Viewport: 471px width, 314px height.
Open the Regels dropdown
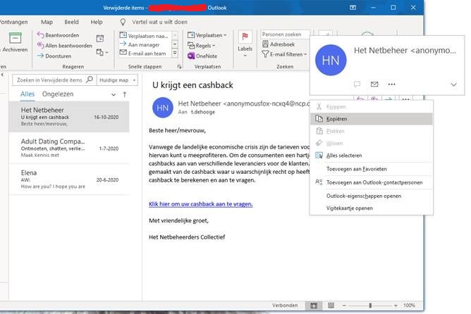pos(202,46)
